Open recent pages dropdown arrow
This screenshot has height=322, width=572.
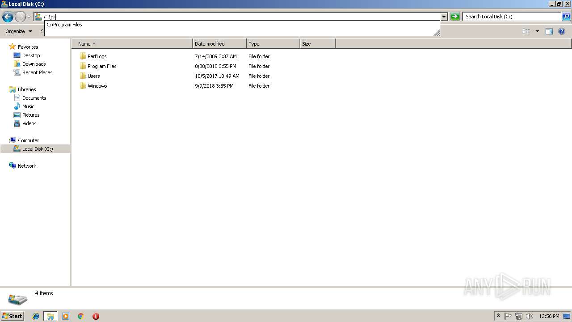[29, 17]
